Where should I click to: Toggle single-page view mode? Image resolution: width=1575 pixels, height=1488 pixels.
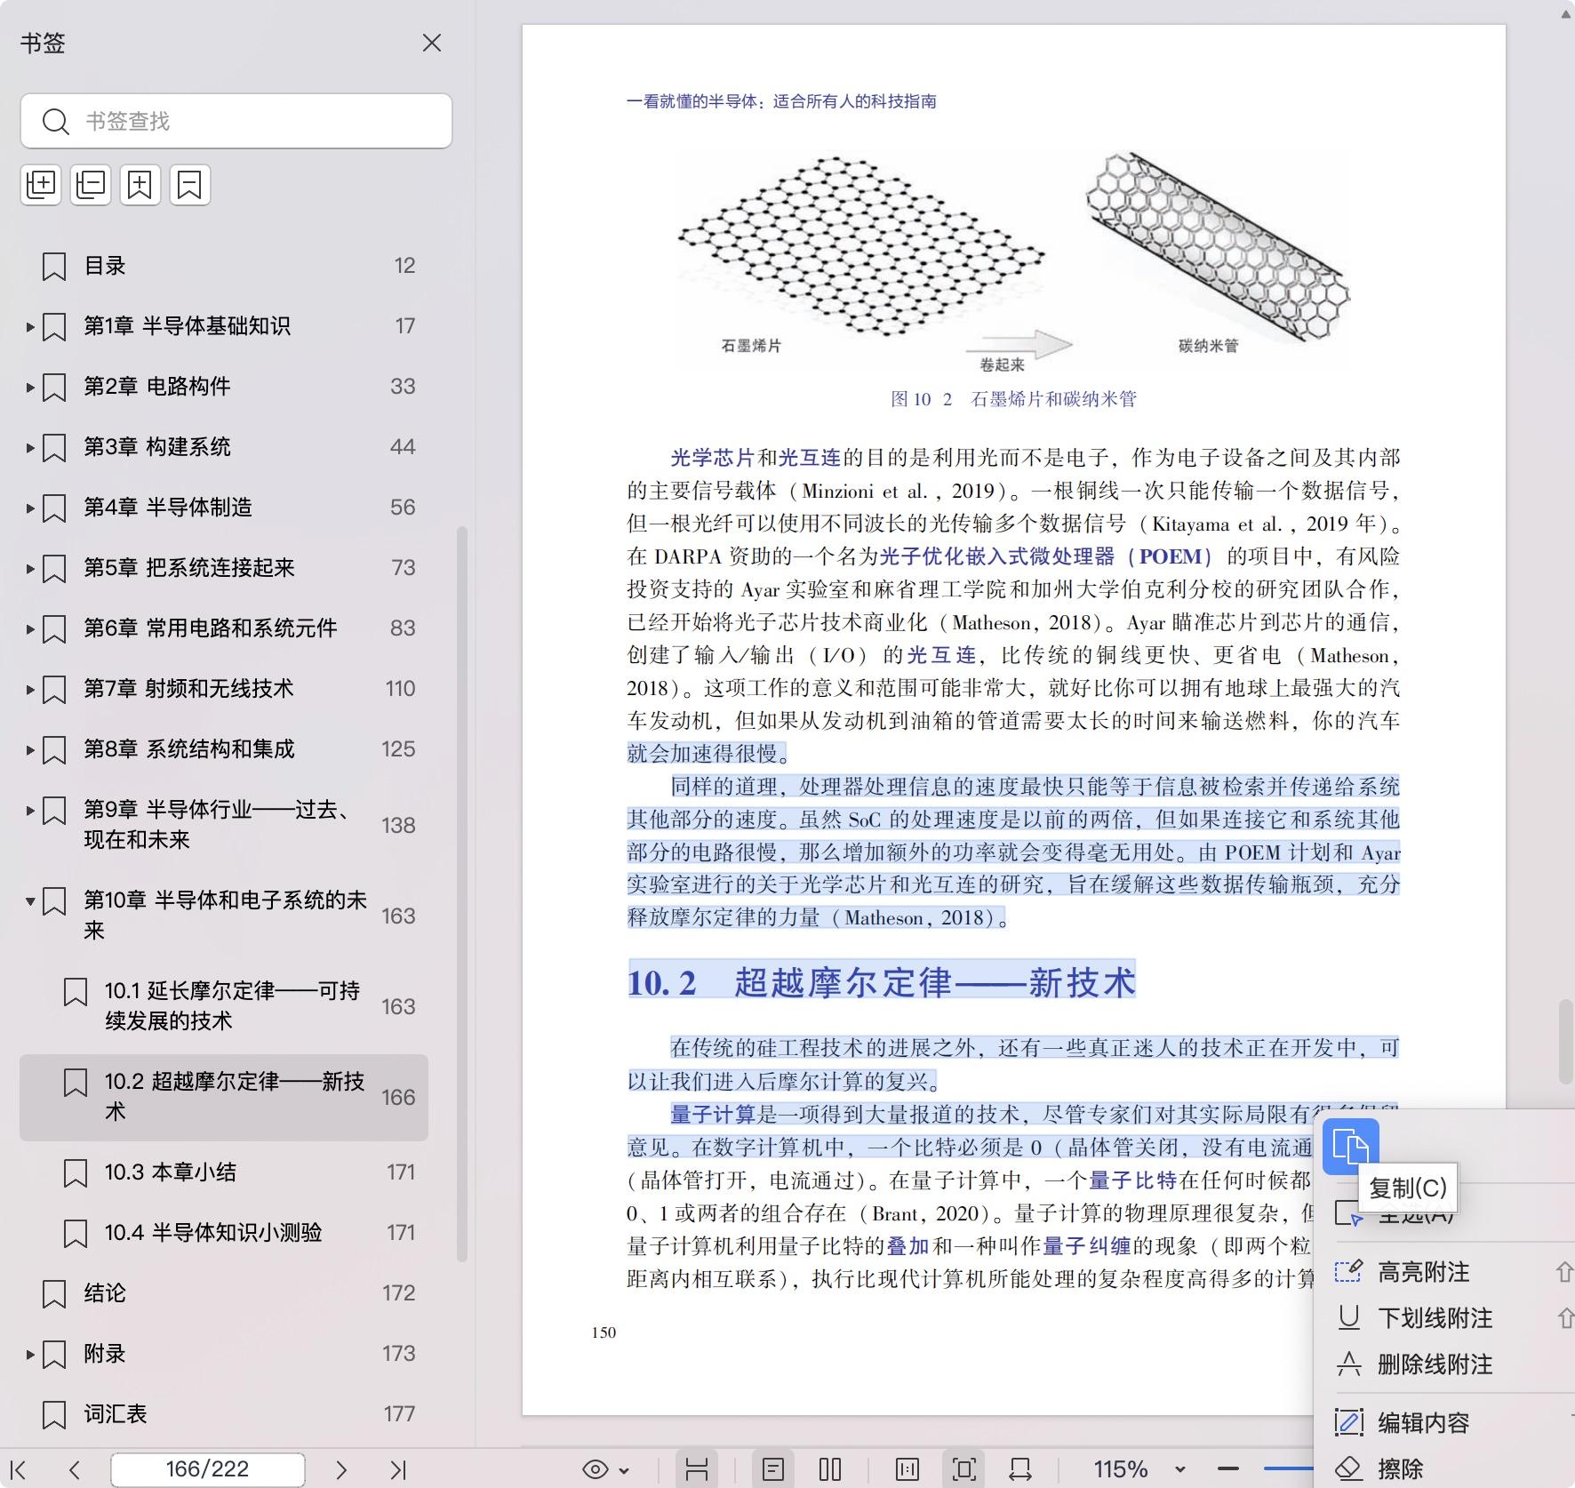[x=773, y=1469]
